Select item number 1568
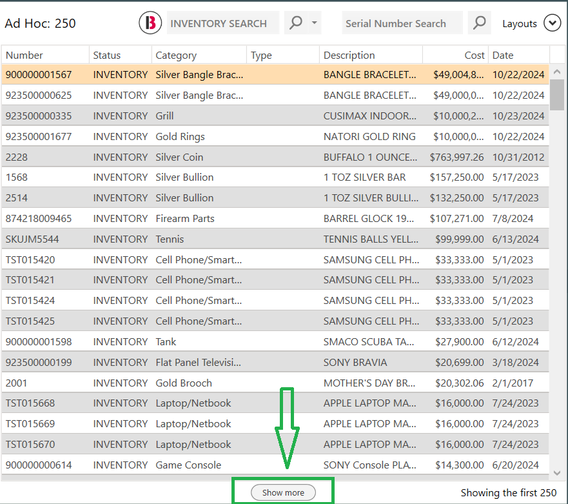This screenshot has height=504, width=568. tap(275, 177)
